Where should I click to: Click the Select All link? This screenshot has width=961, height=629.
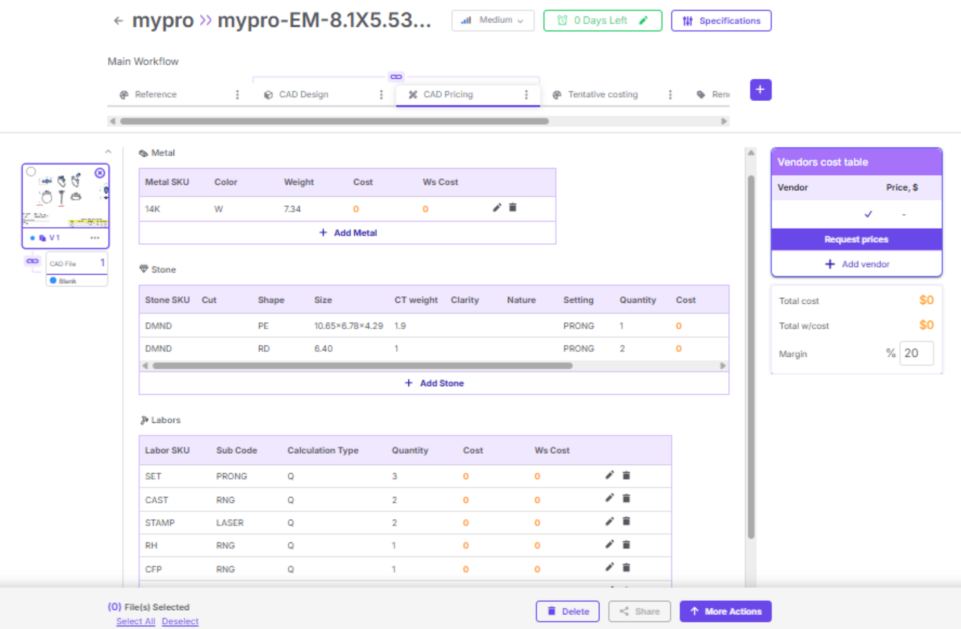pyautogui.click(x=136, y=621)
